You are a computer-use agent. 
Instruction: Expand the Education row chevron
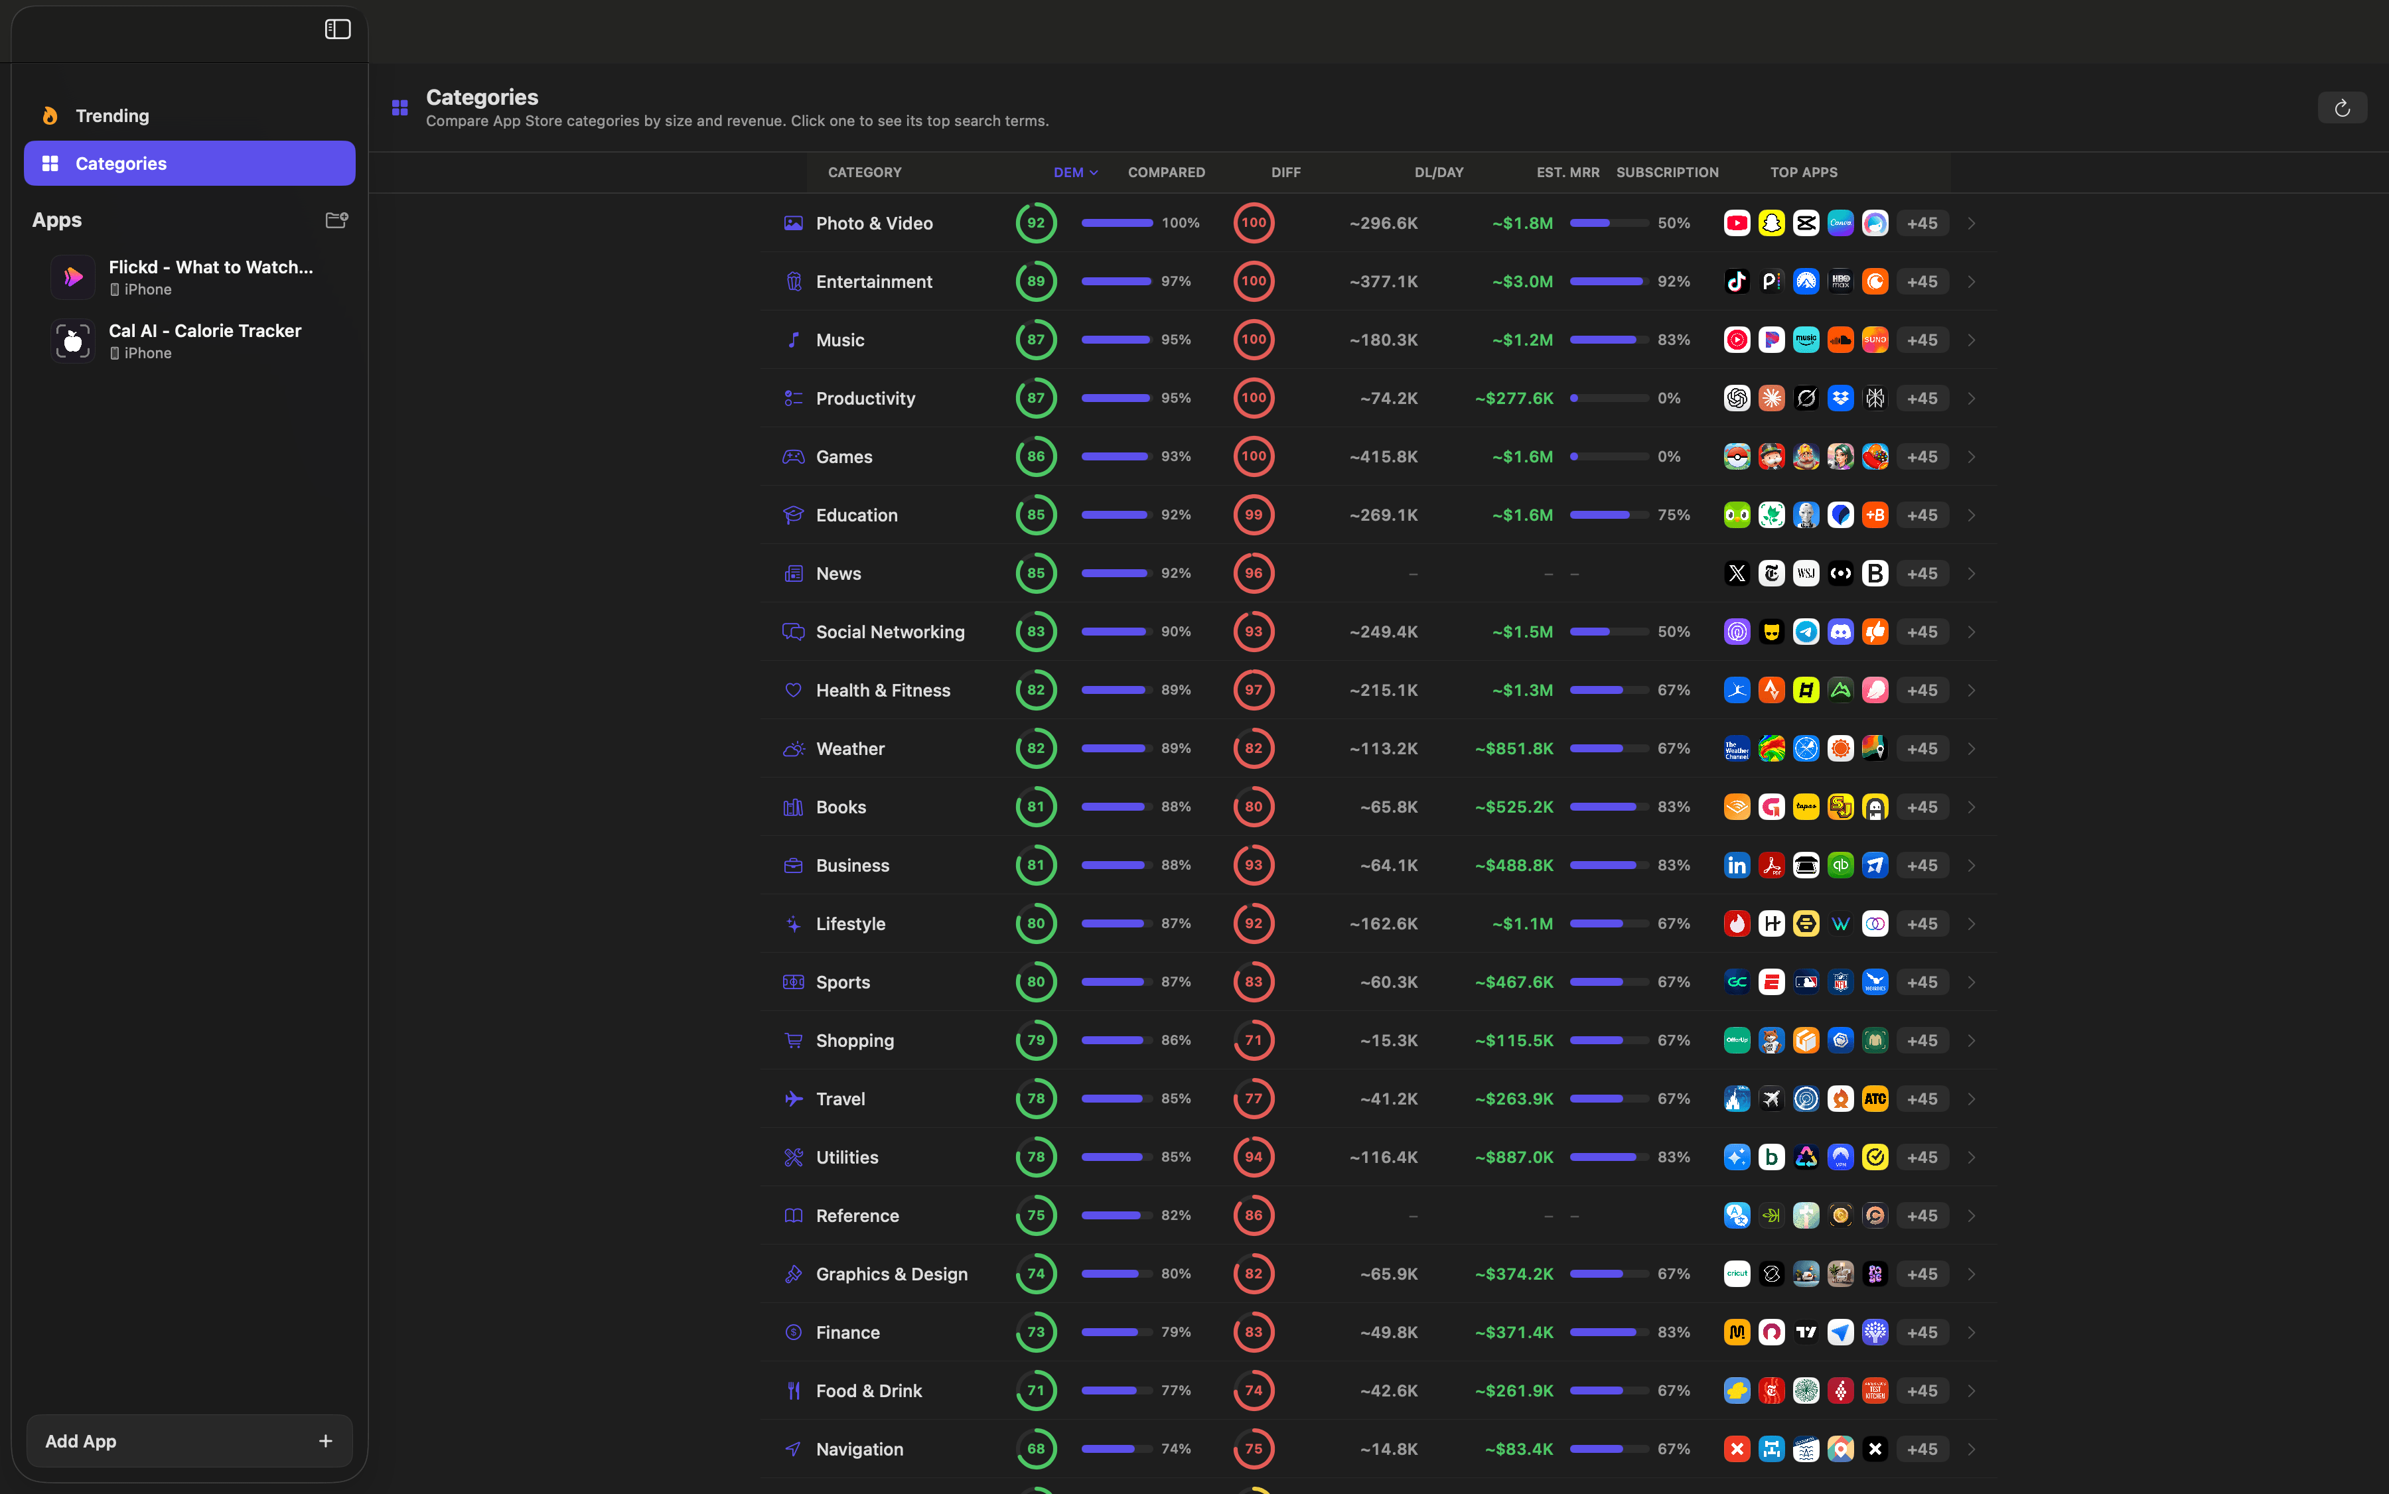tap(1972, 515)
